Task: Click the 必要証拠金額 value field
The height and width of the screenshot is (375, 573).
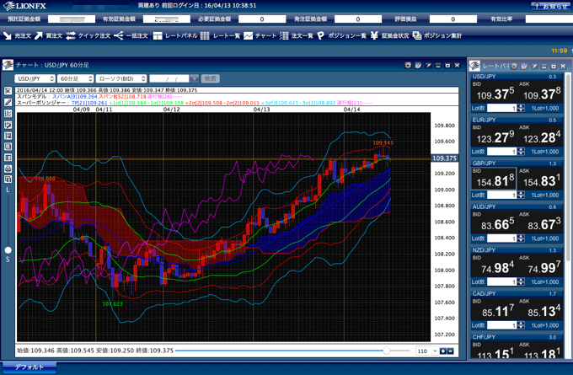Action: tap(262, 19)
